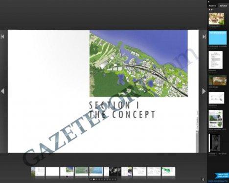Open the info icon in bottom bar

[203, 180]
